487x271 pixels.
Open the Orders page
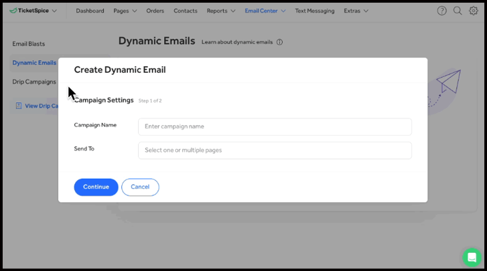155,11
